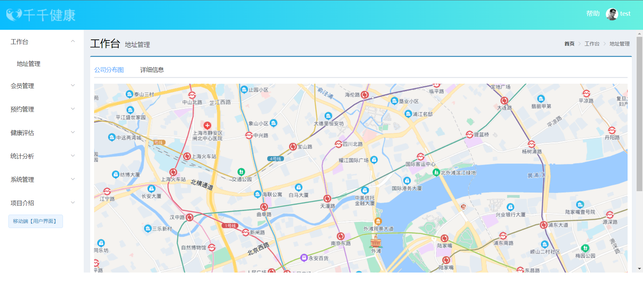Select the 大连路 metro station icon
Screen dimensions: 643x302
click(x=504, y=100)
